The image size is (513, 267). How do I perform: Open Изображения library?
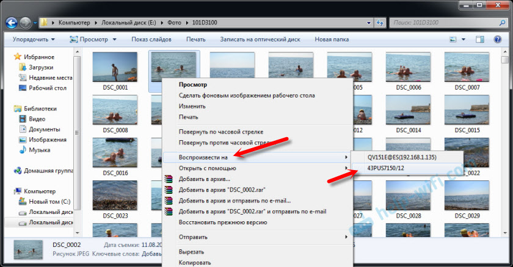tap(43, 140)
